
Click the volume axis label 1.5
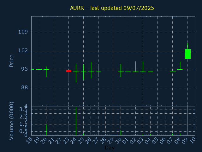(23, 124)
